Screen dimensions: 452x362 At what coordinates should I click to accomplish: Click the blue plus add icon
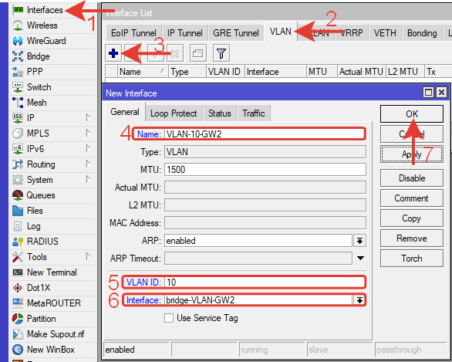[x=113, y=53]
